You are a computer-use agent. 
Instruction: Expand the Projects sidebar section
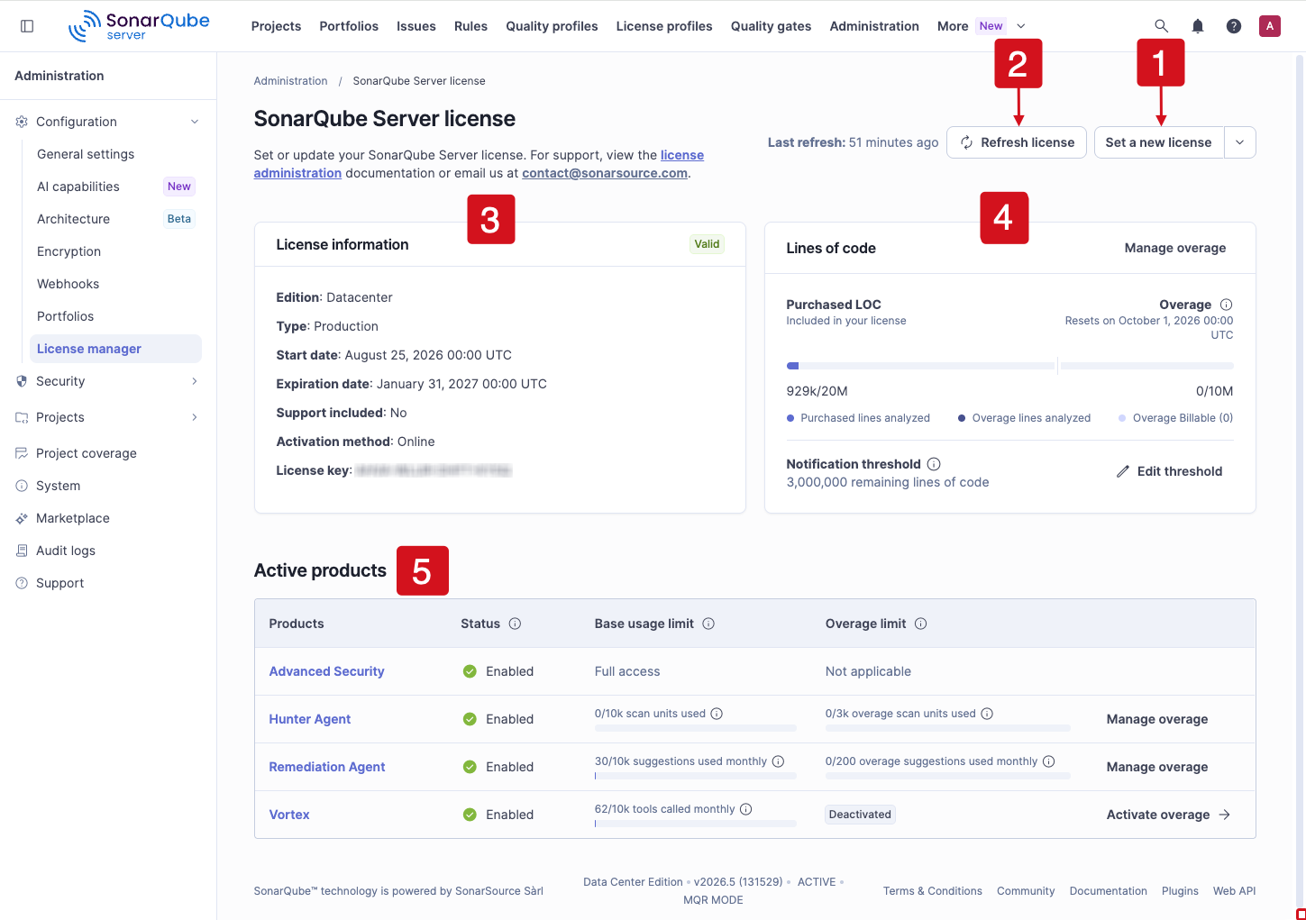pos(108,417)
